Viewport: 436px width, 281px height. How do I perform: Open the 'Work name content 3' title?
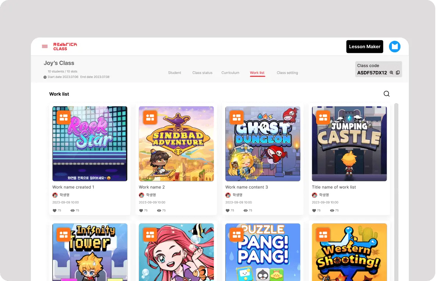247,187
